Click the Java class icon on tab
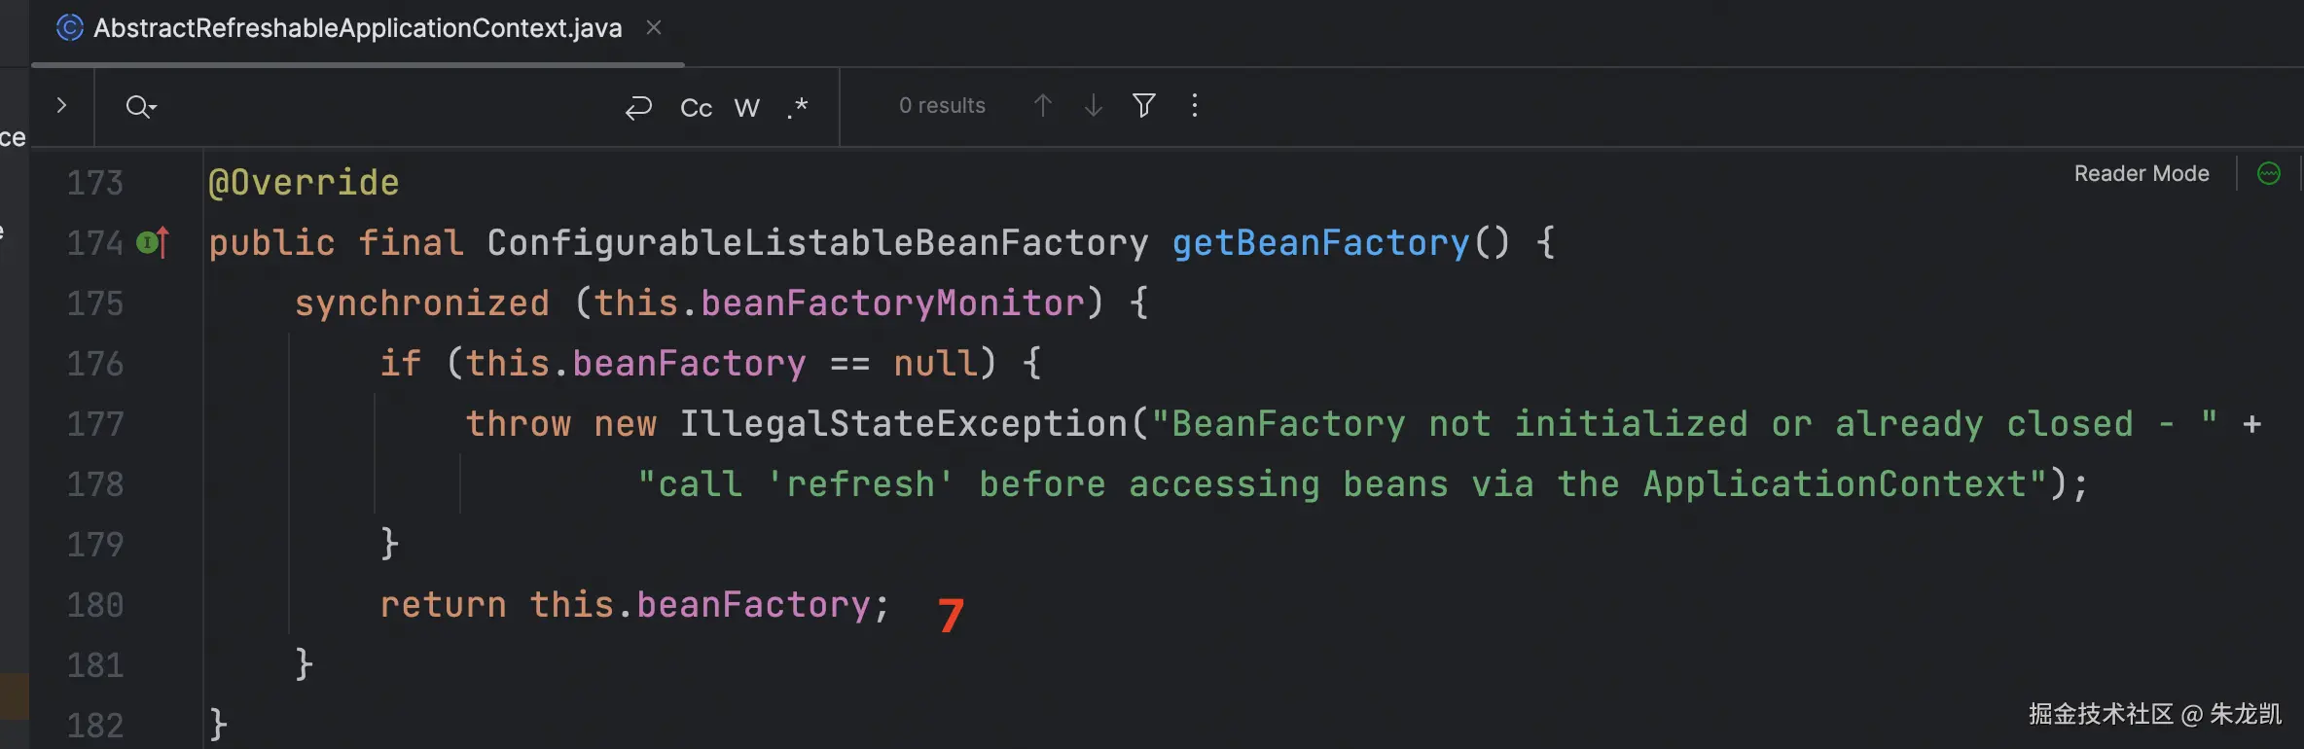The height and width of the screenshot is (749, 2304). coord(70,28)
